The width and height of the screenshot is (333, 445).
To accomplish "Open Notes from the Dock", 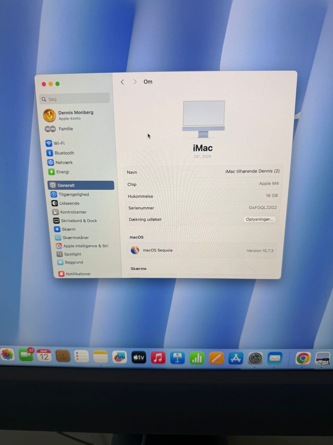I will click(x=101, y=357).
